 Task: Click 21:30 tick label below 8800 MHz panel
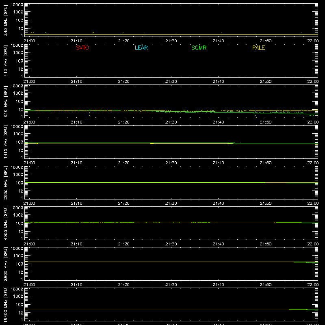(x=171, y=285)
